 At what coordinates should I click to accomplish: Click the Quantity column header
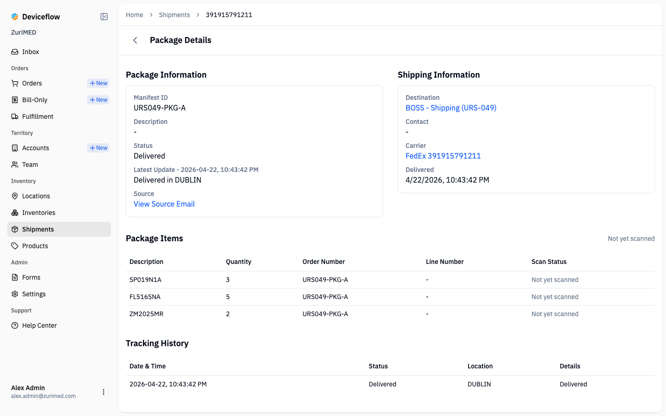point(239,262)
